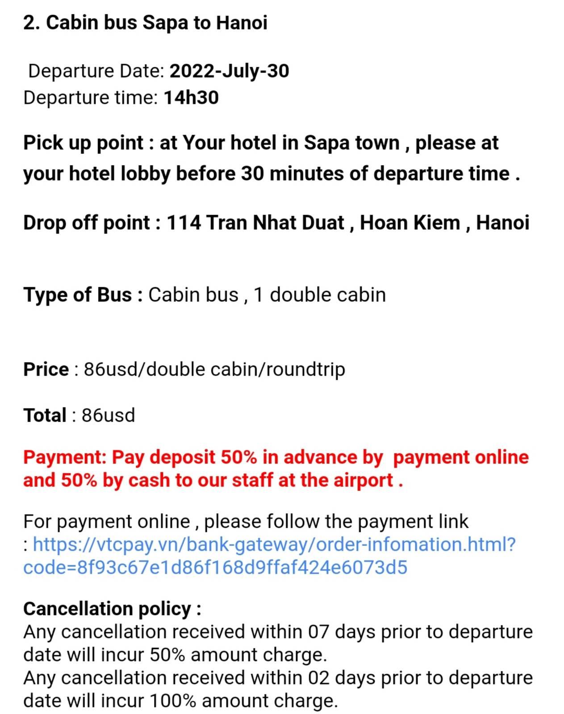Click the payment code line of the link

pos(215,568)
